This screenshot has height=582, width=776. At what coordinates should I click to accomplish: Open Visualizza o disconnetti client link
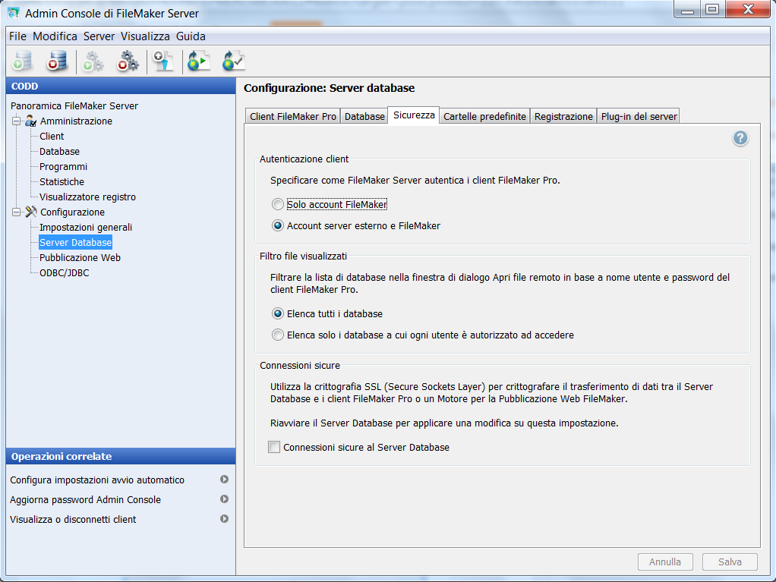point(73,519)
